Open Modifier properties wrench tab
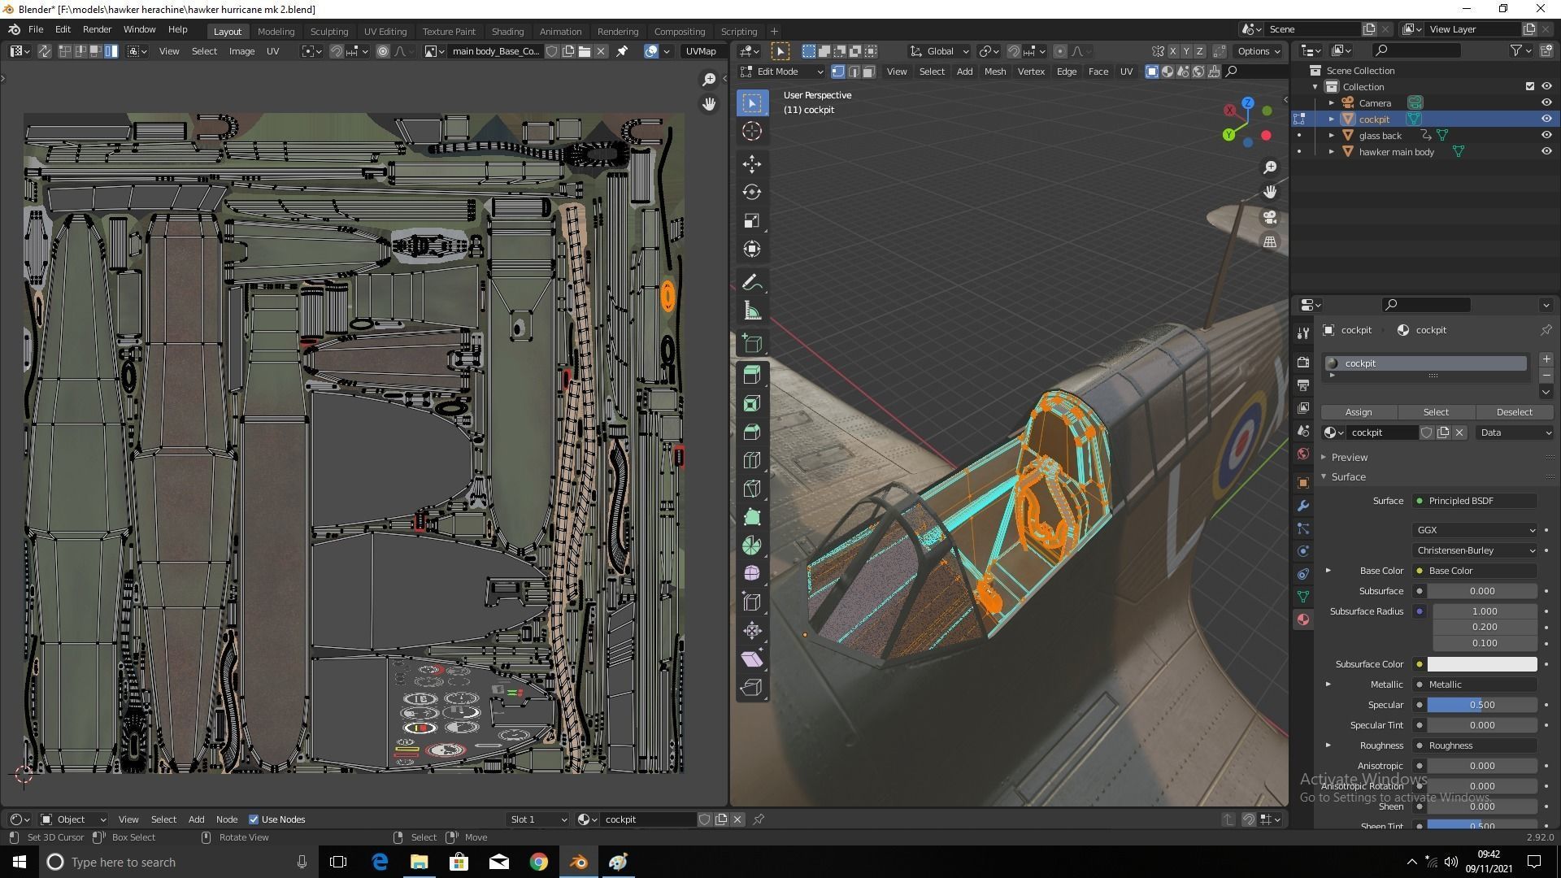 1303,506
